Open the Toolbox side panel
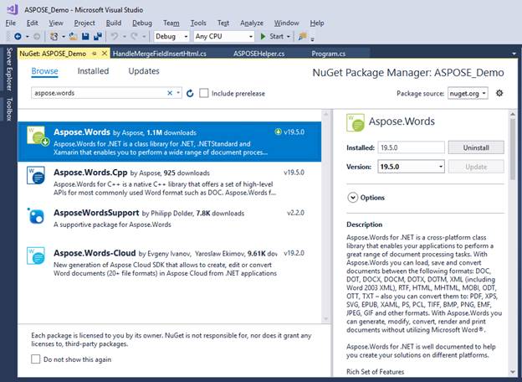Image resolution: width=522 pixels, height=382 pixels. click(9, 109)
